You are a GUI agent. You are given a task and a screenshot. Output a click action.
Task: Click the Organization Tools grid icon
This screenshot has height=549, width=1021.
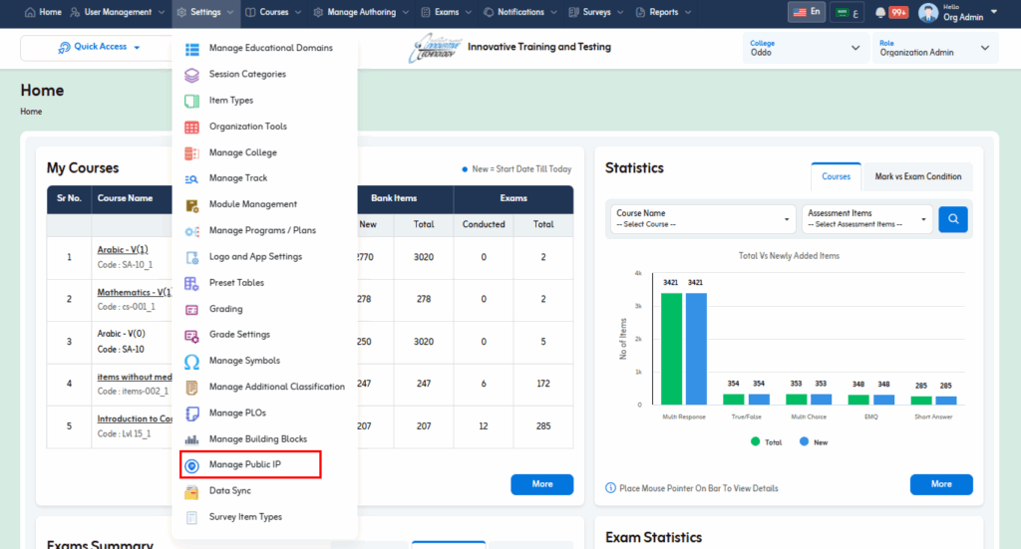tap(191, 127)
